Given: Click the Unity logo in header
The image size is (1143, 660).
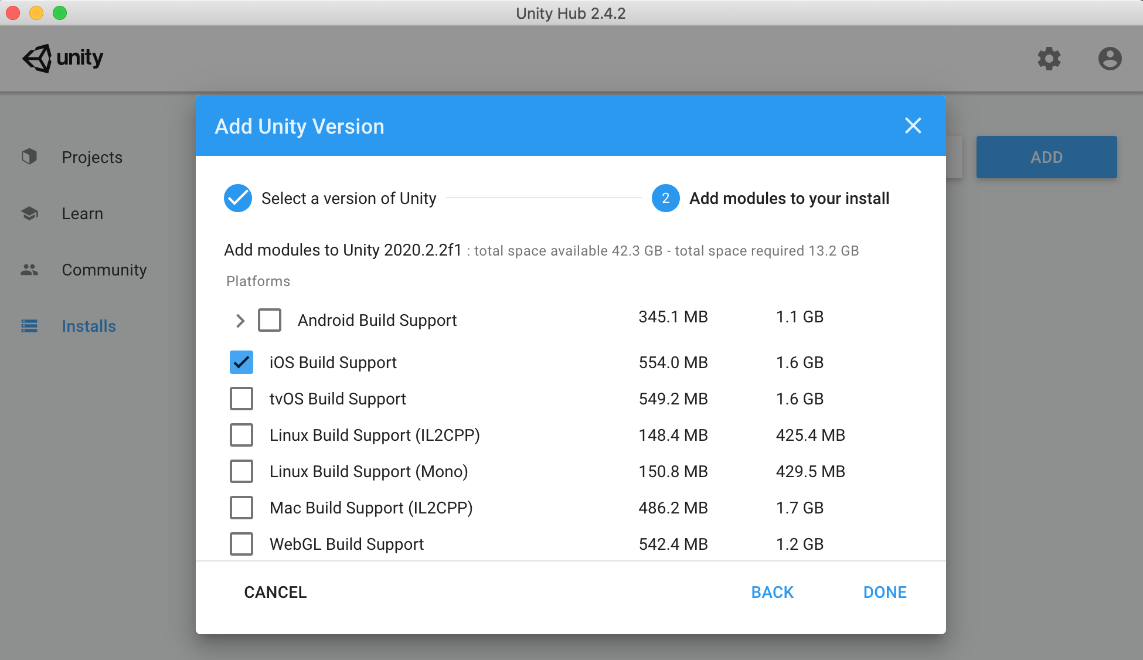Looking at the screenshot, I should point(62,58).
